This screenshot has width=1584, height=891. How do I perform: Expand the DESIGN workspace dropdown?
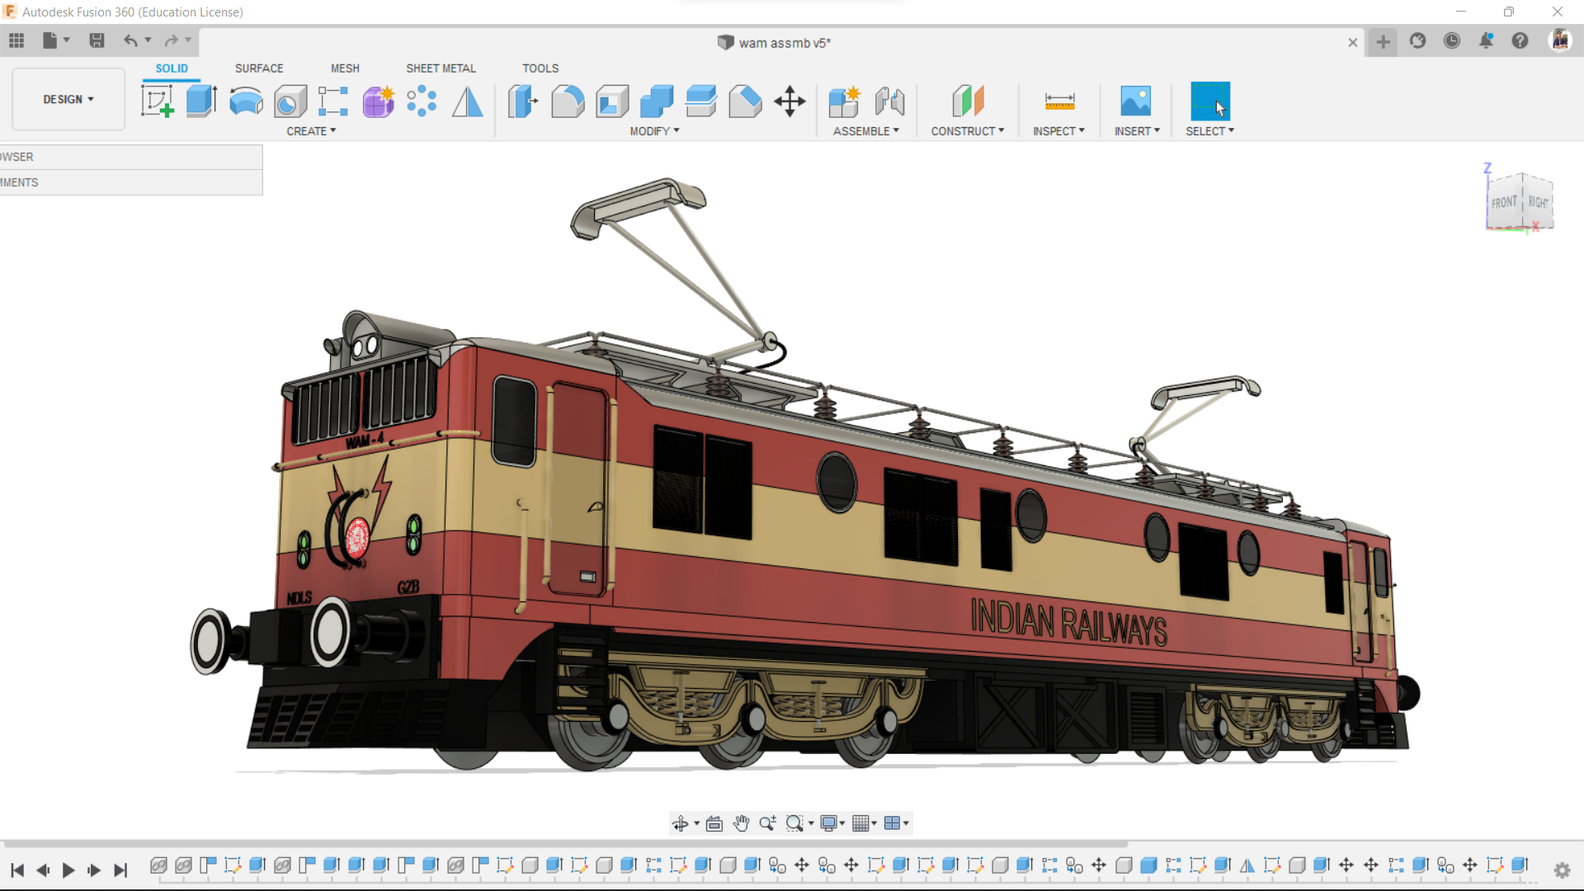pyautogui.click(x=68, y=99)
